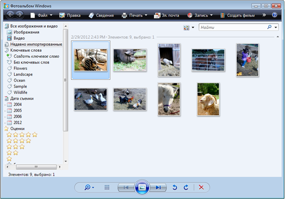The width and height of the screenshot is (285, 199).
Task: Select the white horse thumbnail
Action: 169,99
